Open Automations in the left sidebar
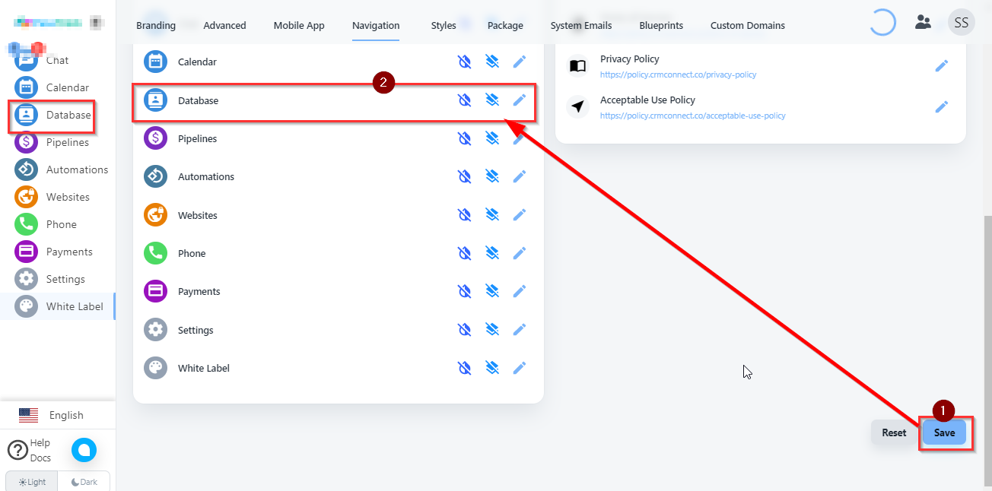Viewport: 992px width, 491px height. pyautogui.click(x=76, y=169)
